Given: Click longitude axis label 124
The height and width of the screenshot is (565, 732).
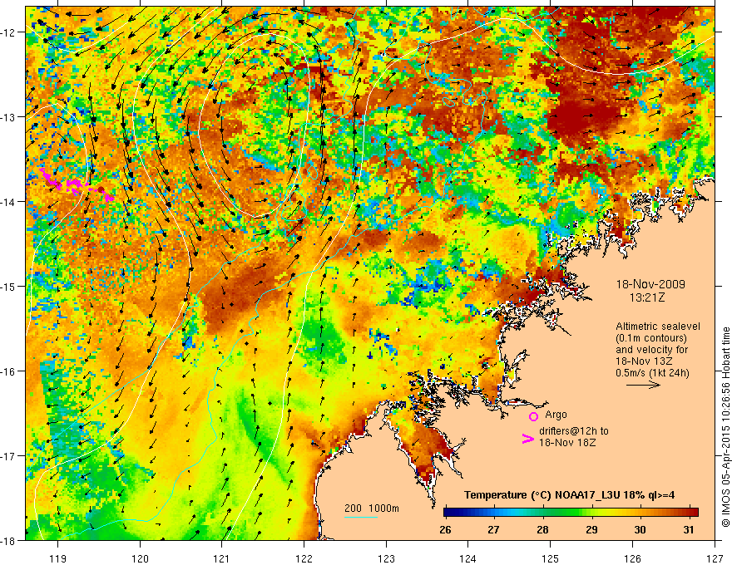Looking at the screenshot, I should click(x=468, y=558).
